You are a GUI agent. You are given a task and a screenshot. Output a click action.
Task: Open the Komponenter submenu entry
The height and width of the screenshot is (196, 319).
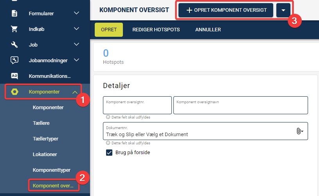pyautogui.click(x=48, y=107)
